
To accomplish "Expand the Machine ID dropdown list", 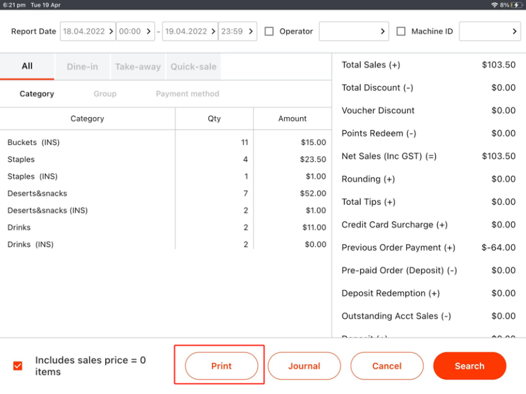I will click(x=489, y=32).
